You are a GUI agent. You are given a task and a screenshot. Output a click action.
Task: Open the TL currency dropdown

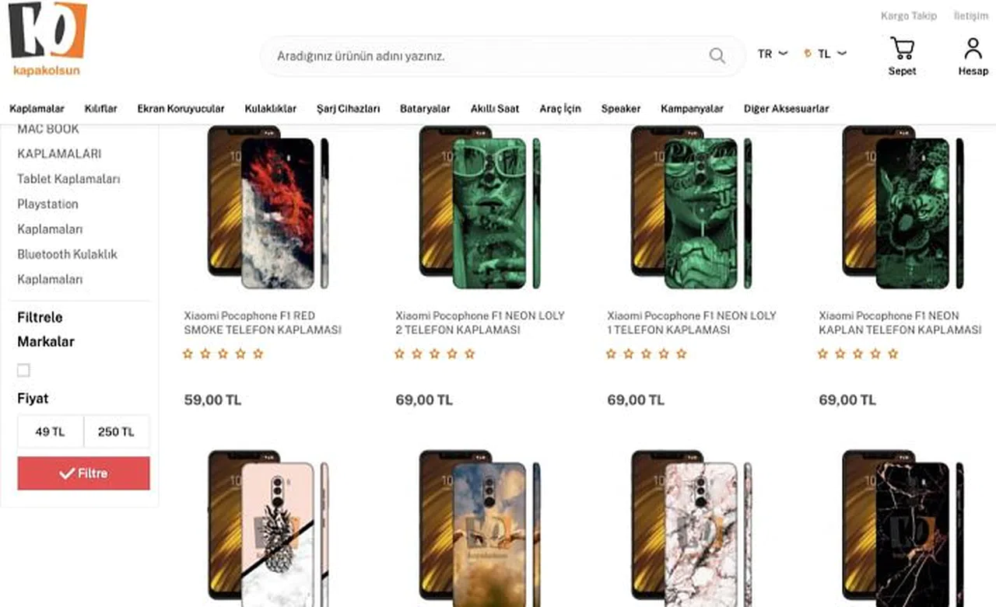coord(825,54)
